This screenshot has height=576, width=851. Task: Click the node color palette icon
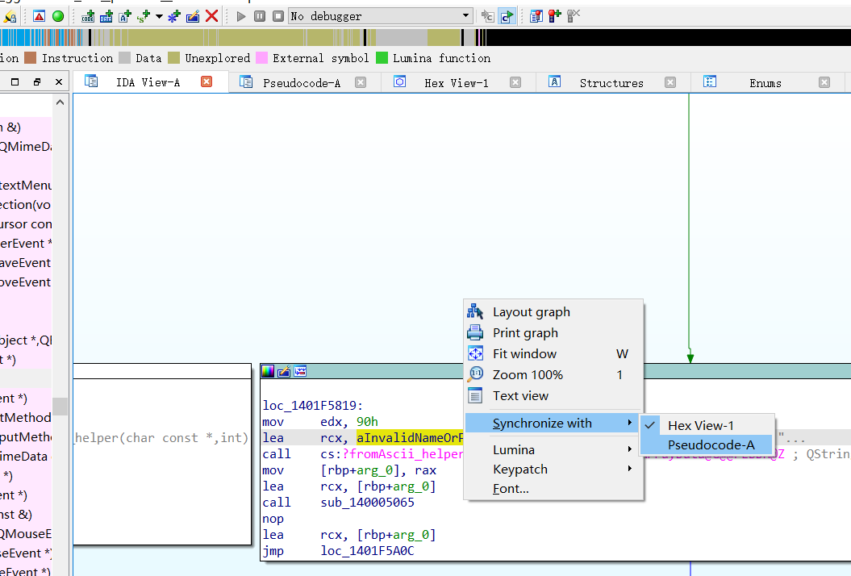(x=268, y=371)
